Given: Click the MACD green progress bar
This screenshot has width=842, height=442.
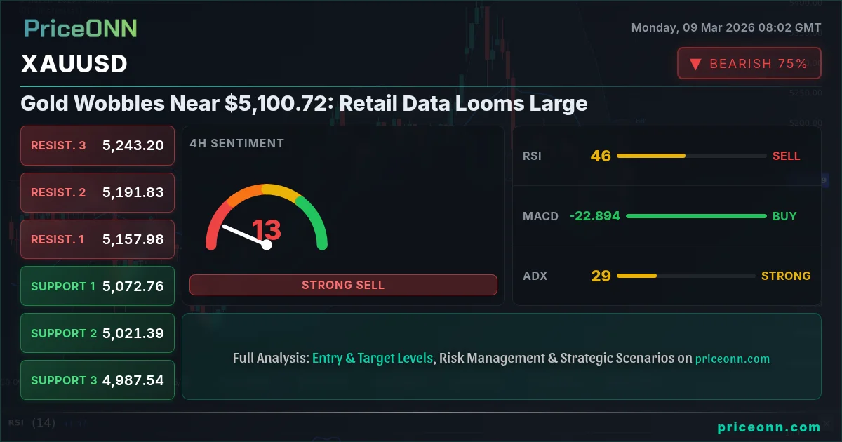Looking at the screenshot, I should (696, 216).
